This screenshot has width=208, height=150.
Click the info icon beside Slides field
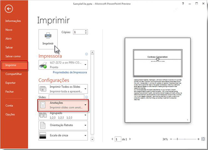point(87,97)
